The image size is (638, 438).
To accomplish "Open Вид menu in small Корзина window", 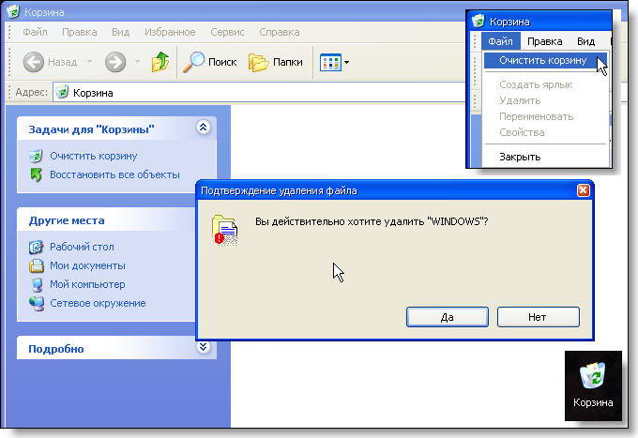I will pyautogui.click(x=585, y=41).
